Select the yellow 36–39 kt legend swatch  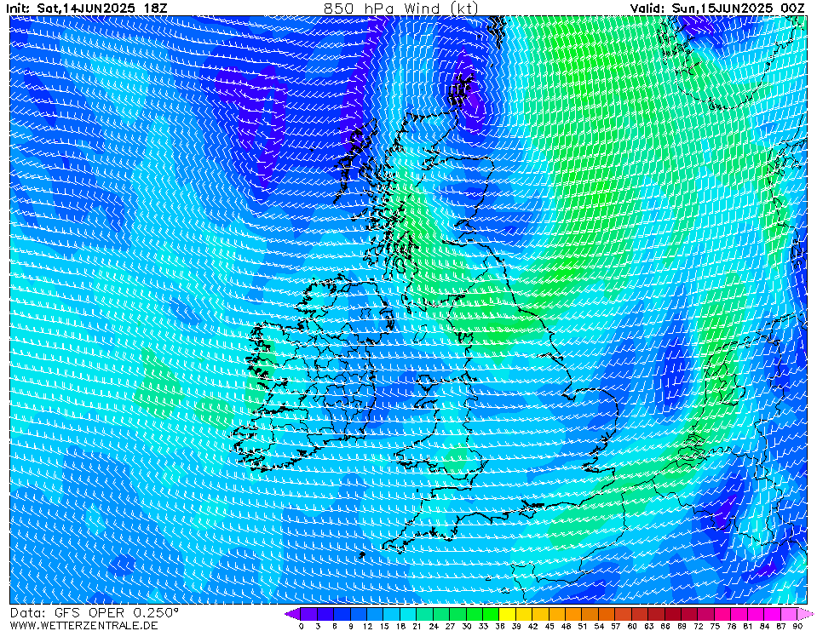point(508,614)
